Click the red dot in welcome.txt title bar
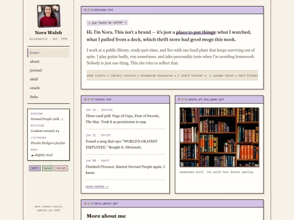The width and height of the screenshot is (294, 220). pos(85,10)
